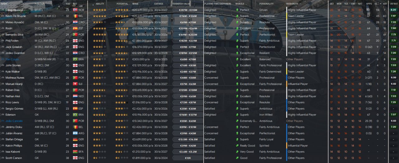Click the ability star rating for Mateo Kovačić
This screenshot has width=399, height=163.
[99, 22]
